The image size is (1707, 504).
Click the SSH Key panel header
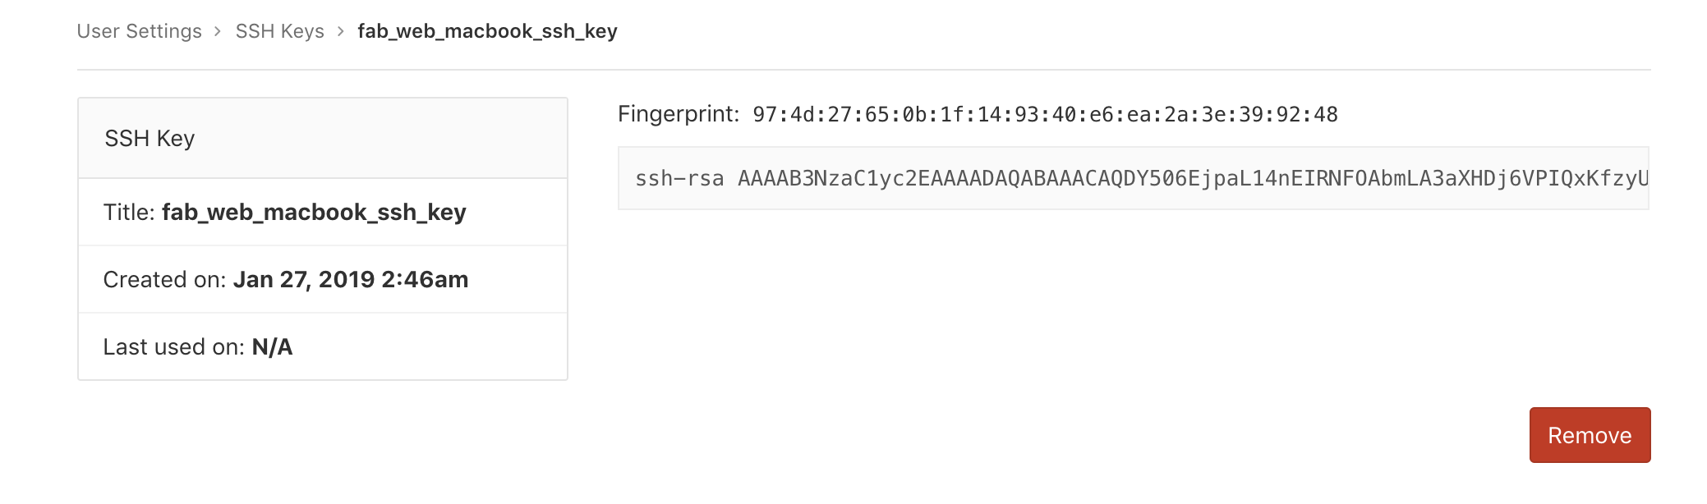pyautogui.click(x=323, y=138)
